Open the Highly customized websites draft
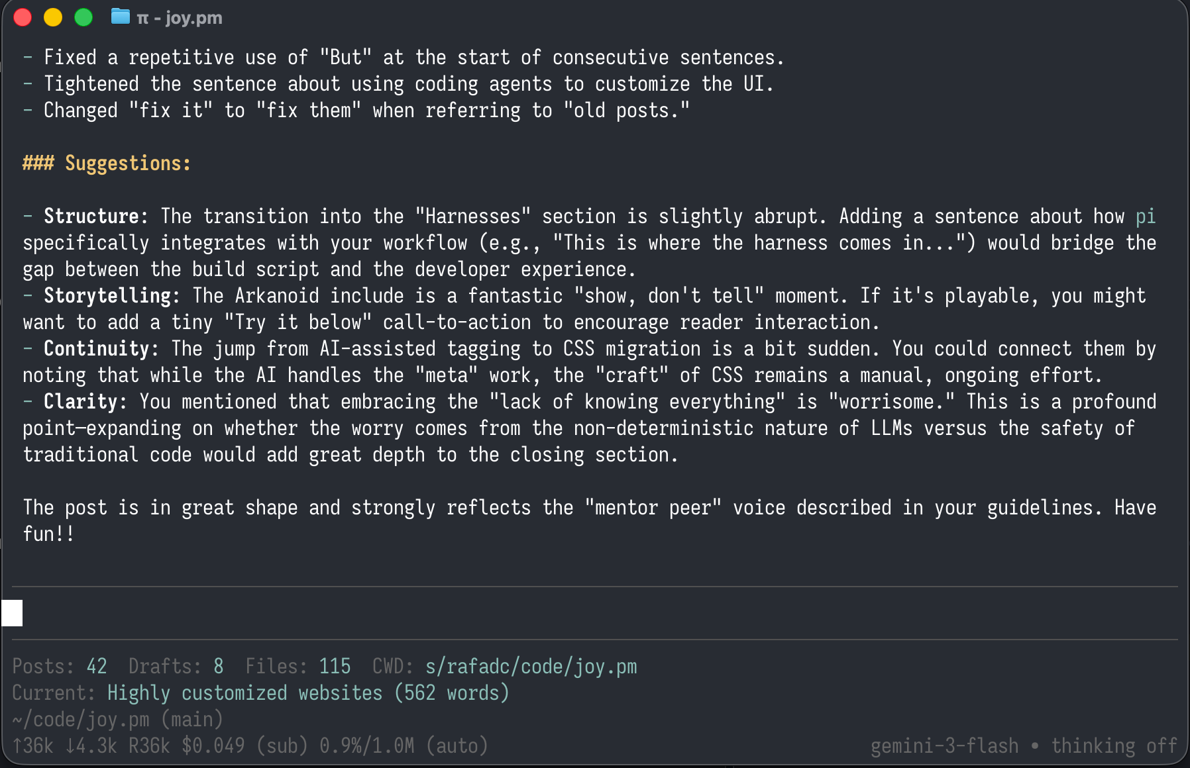The height and width of the screenshot is (768, 1190). 244,693
